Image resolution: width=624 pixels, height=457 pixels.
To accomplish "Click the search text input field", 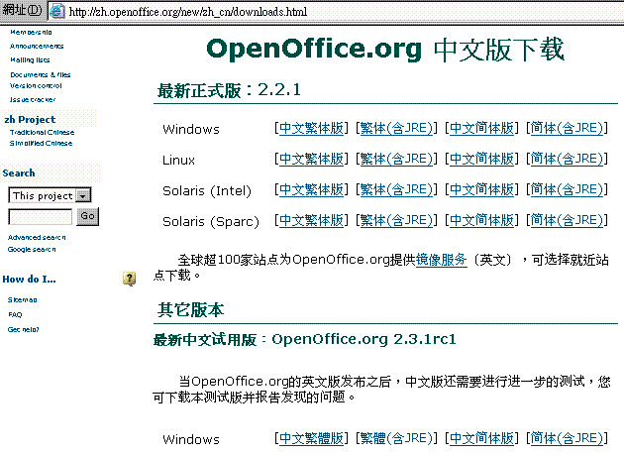I will (41, 216).
